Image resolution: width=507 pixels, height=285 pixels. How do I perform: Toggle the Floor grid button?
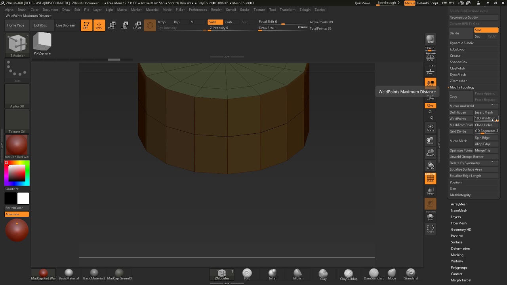pyautogui.click(x=430, y=70)
